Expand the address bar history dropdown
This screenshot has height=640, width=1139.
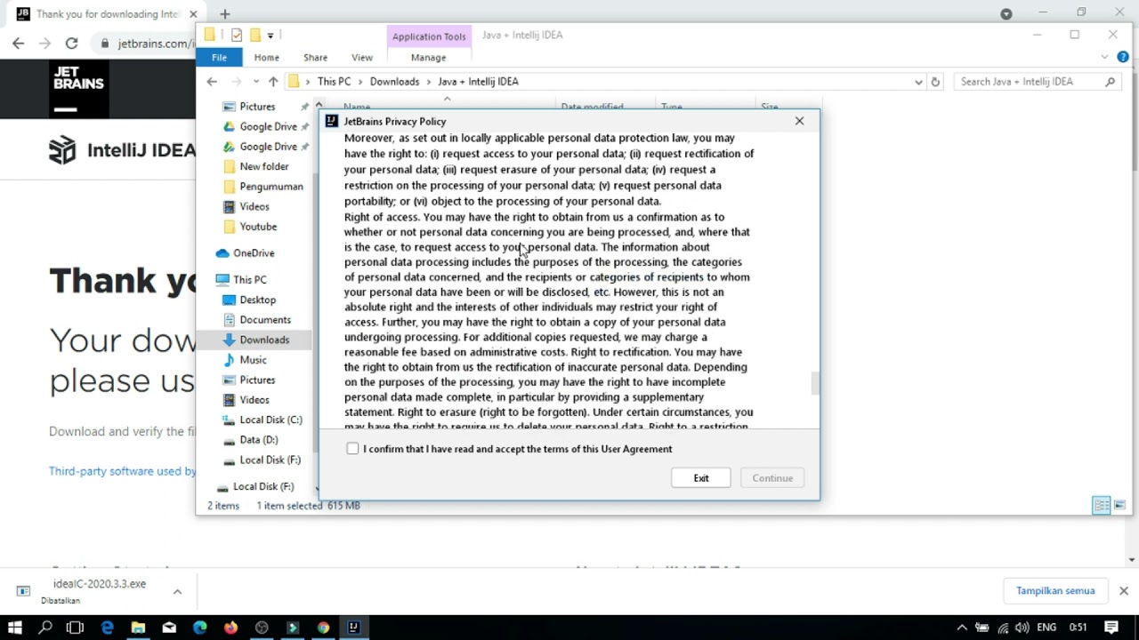click(x=918, y=82)
